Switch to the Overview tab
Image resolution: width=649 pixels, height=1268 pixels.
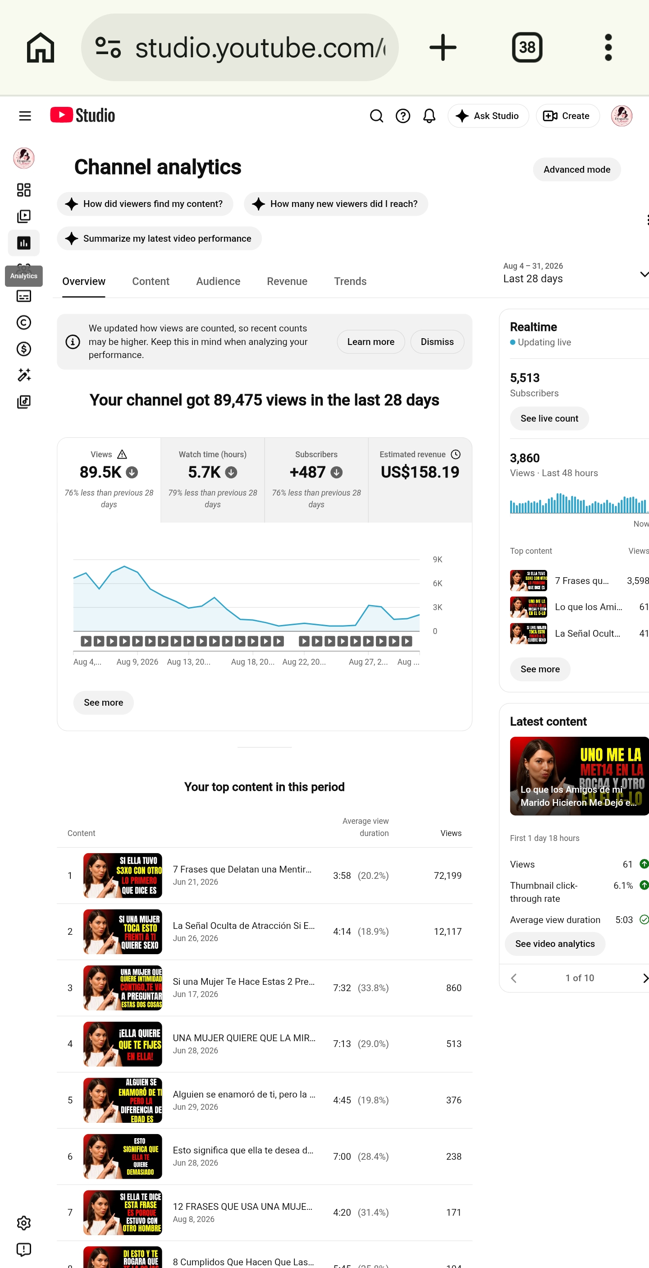[x=84, y=281]
